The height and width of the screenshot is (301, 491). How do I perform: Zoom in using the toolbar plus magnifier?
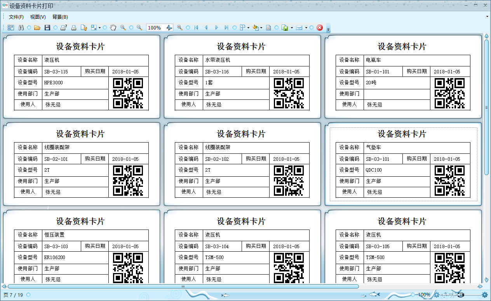click(x=179, y=28)
